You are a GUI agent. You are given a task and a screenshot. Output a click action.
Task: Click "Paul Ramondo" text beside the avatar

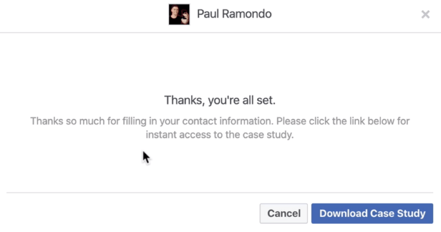(234, 14)
